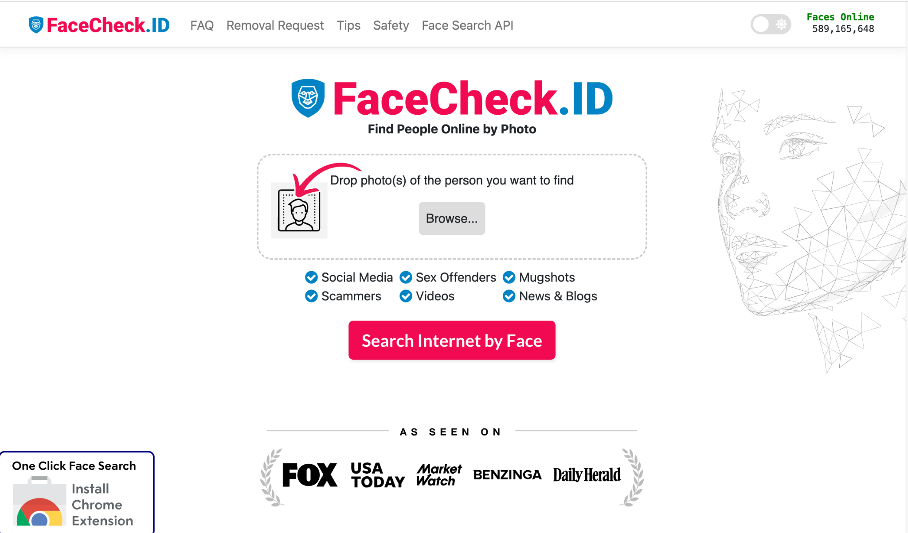Toggle the Social Media checkmark
The image size is (908, 533).
coord(311,277)
